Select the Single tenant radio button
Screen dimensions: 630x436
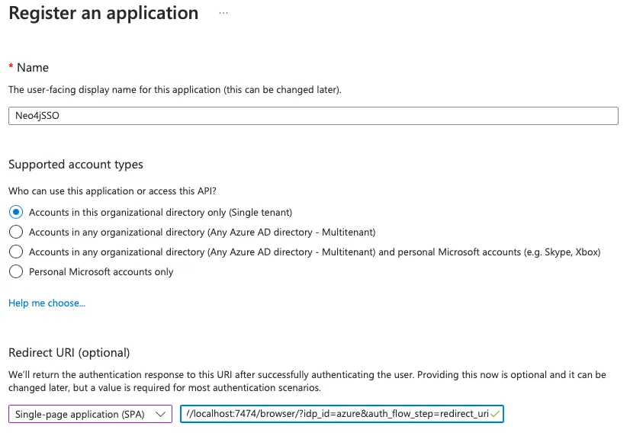pos(15,212)
